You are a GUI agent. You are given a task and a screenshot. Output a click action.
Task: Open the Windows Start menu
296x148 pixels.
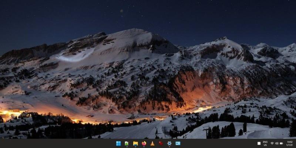tap(118, 144)
